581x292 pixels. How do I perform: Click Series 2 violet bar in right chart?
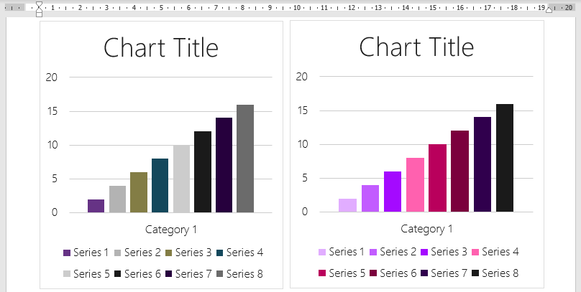point(370,199)
